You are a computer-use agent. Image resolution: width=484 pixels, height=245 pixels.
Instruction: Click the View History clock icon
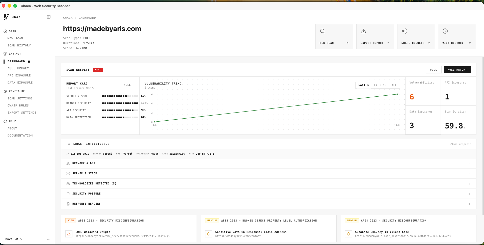445,31
